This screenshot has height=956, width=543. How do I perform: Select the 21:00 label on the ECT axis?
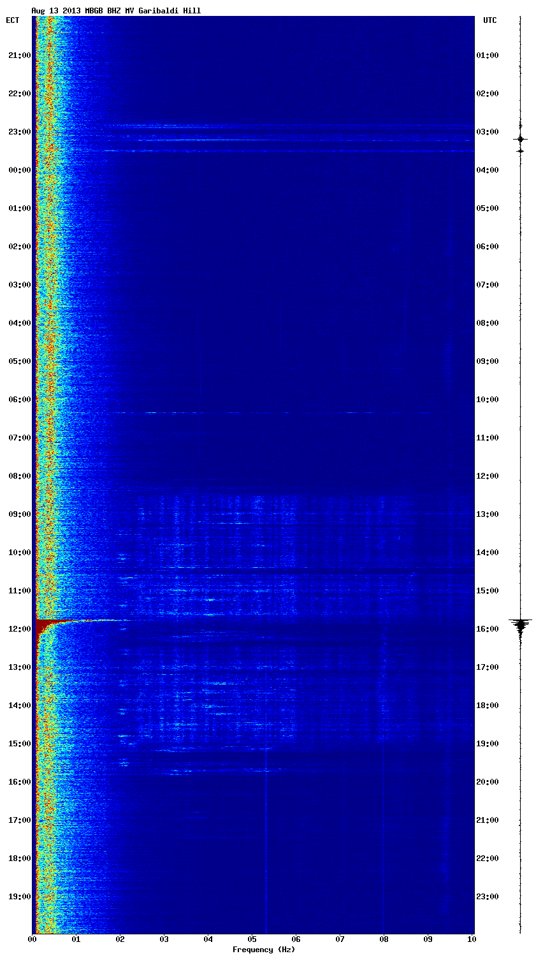click(19, 55)
